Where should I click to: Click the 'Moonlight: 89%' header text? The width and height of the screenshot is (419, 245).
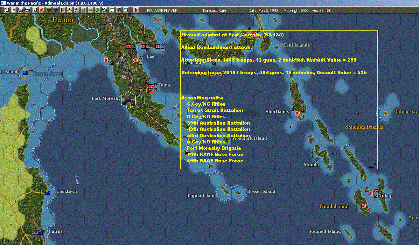295,10
